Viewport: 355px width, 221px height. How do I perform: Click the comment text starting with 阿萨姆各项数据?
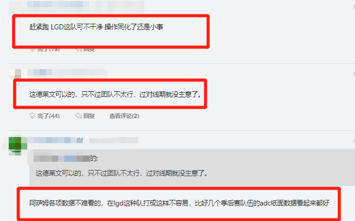(180, 203)
